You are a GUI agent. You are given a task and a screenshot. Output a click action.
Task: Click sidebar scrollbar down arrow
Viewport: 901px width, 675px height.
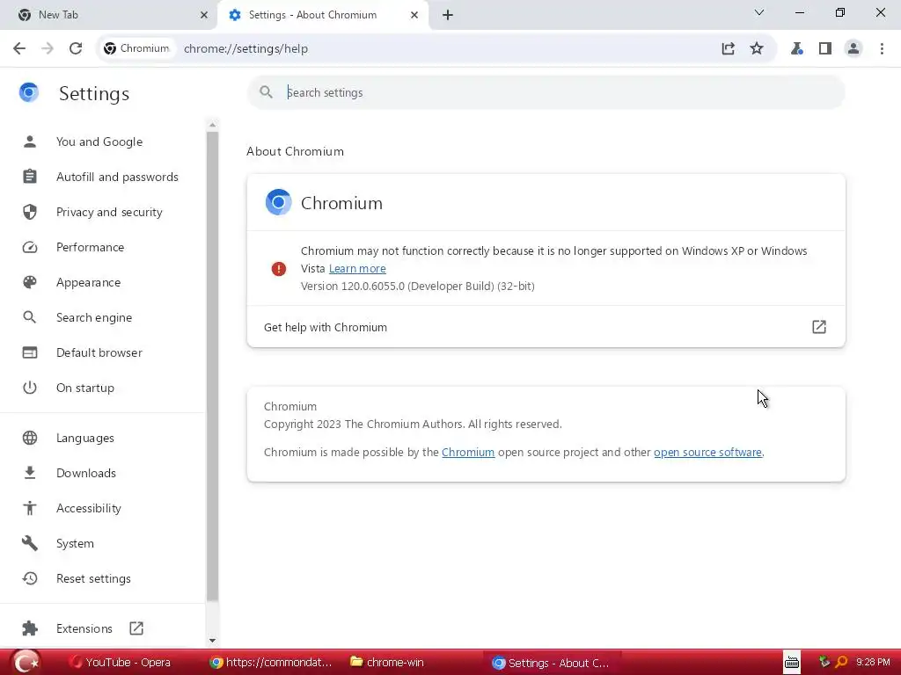coord(213,641)
